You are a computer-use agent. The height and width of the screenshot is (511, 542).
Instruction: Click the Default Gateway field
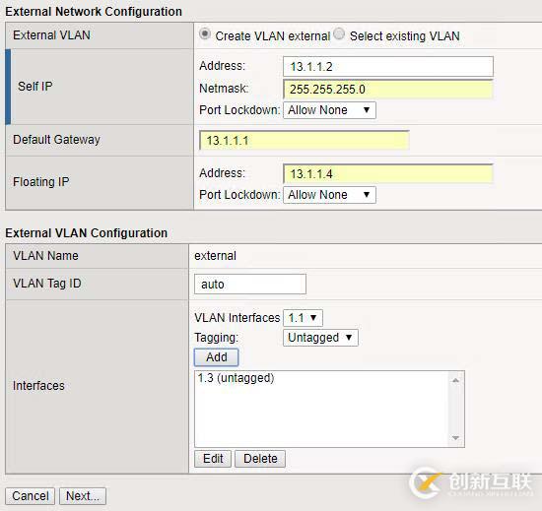tap(305, 140)
